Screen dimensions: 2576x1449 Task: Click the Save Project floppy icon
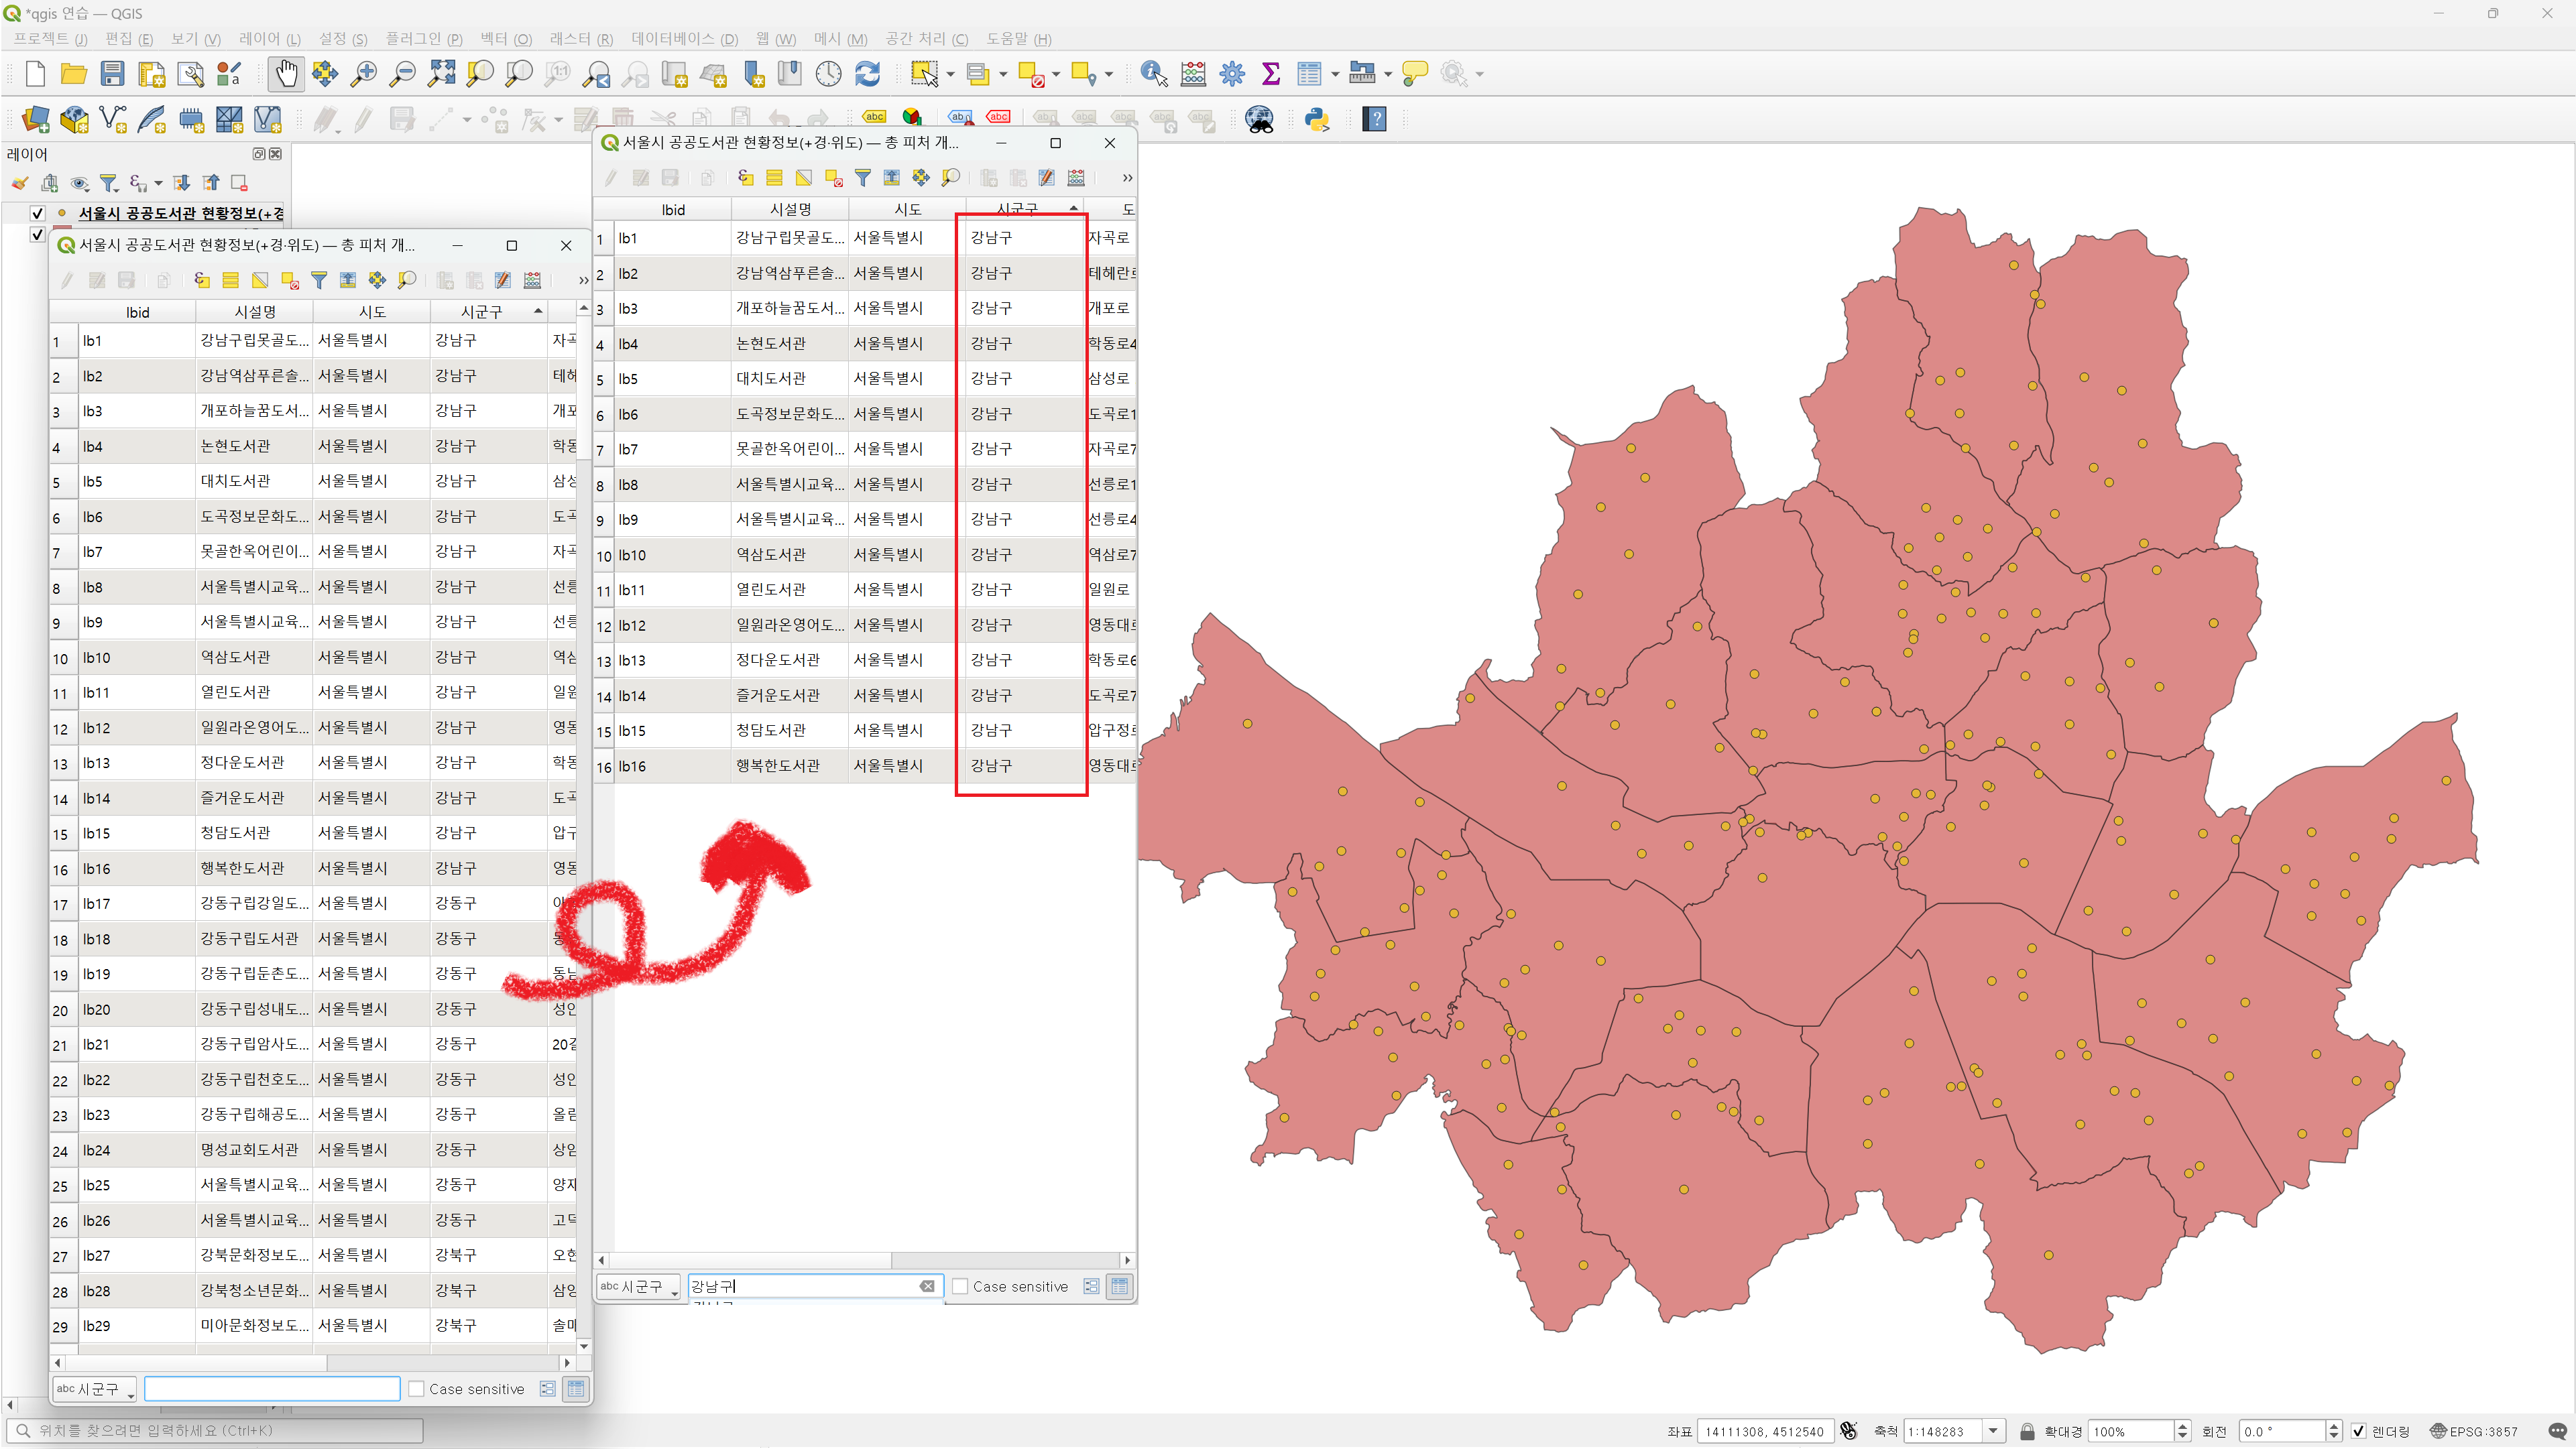click(112, 74)
